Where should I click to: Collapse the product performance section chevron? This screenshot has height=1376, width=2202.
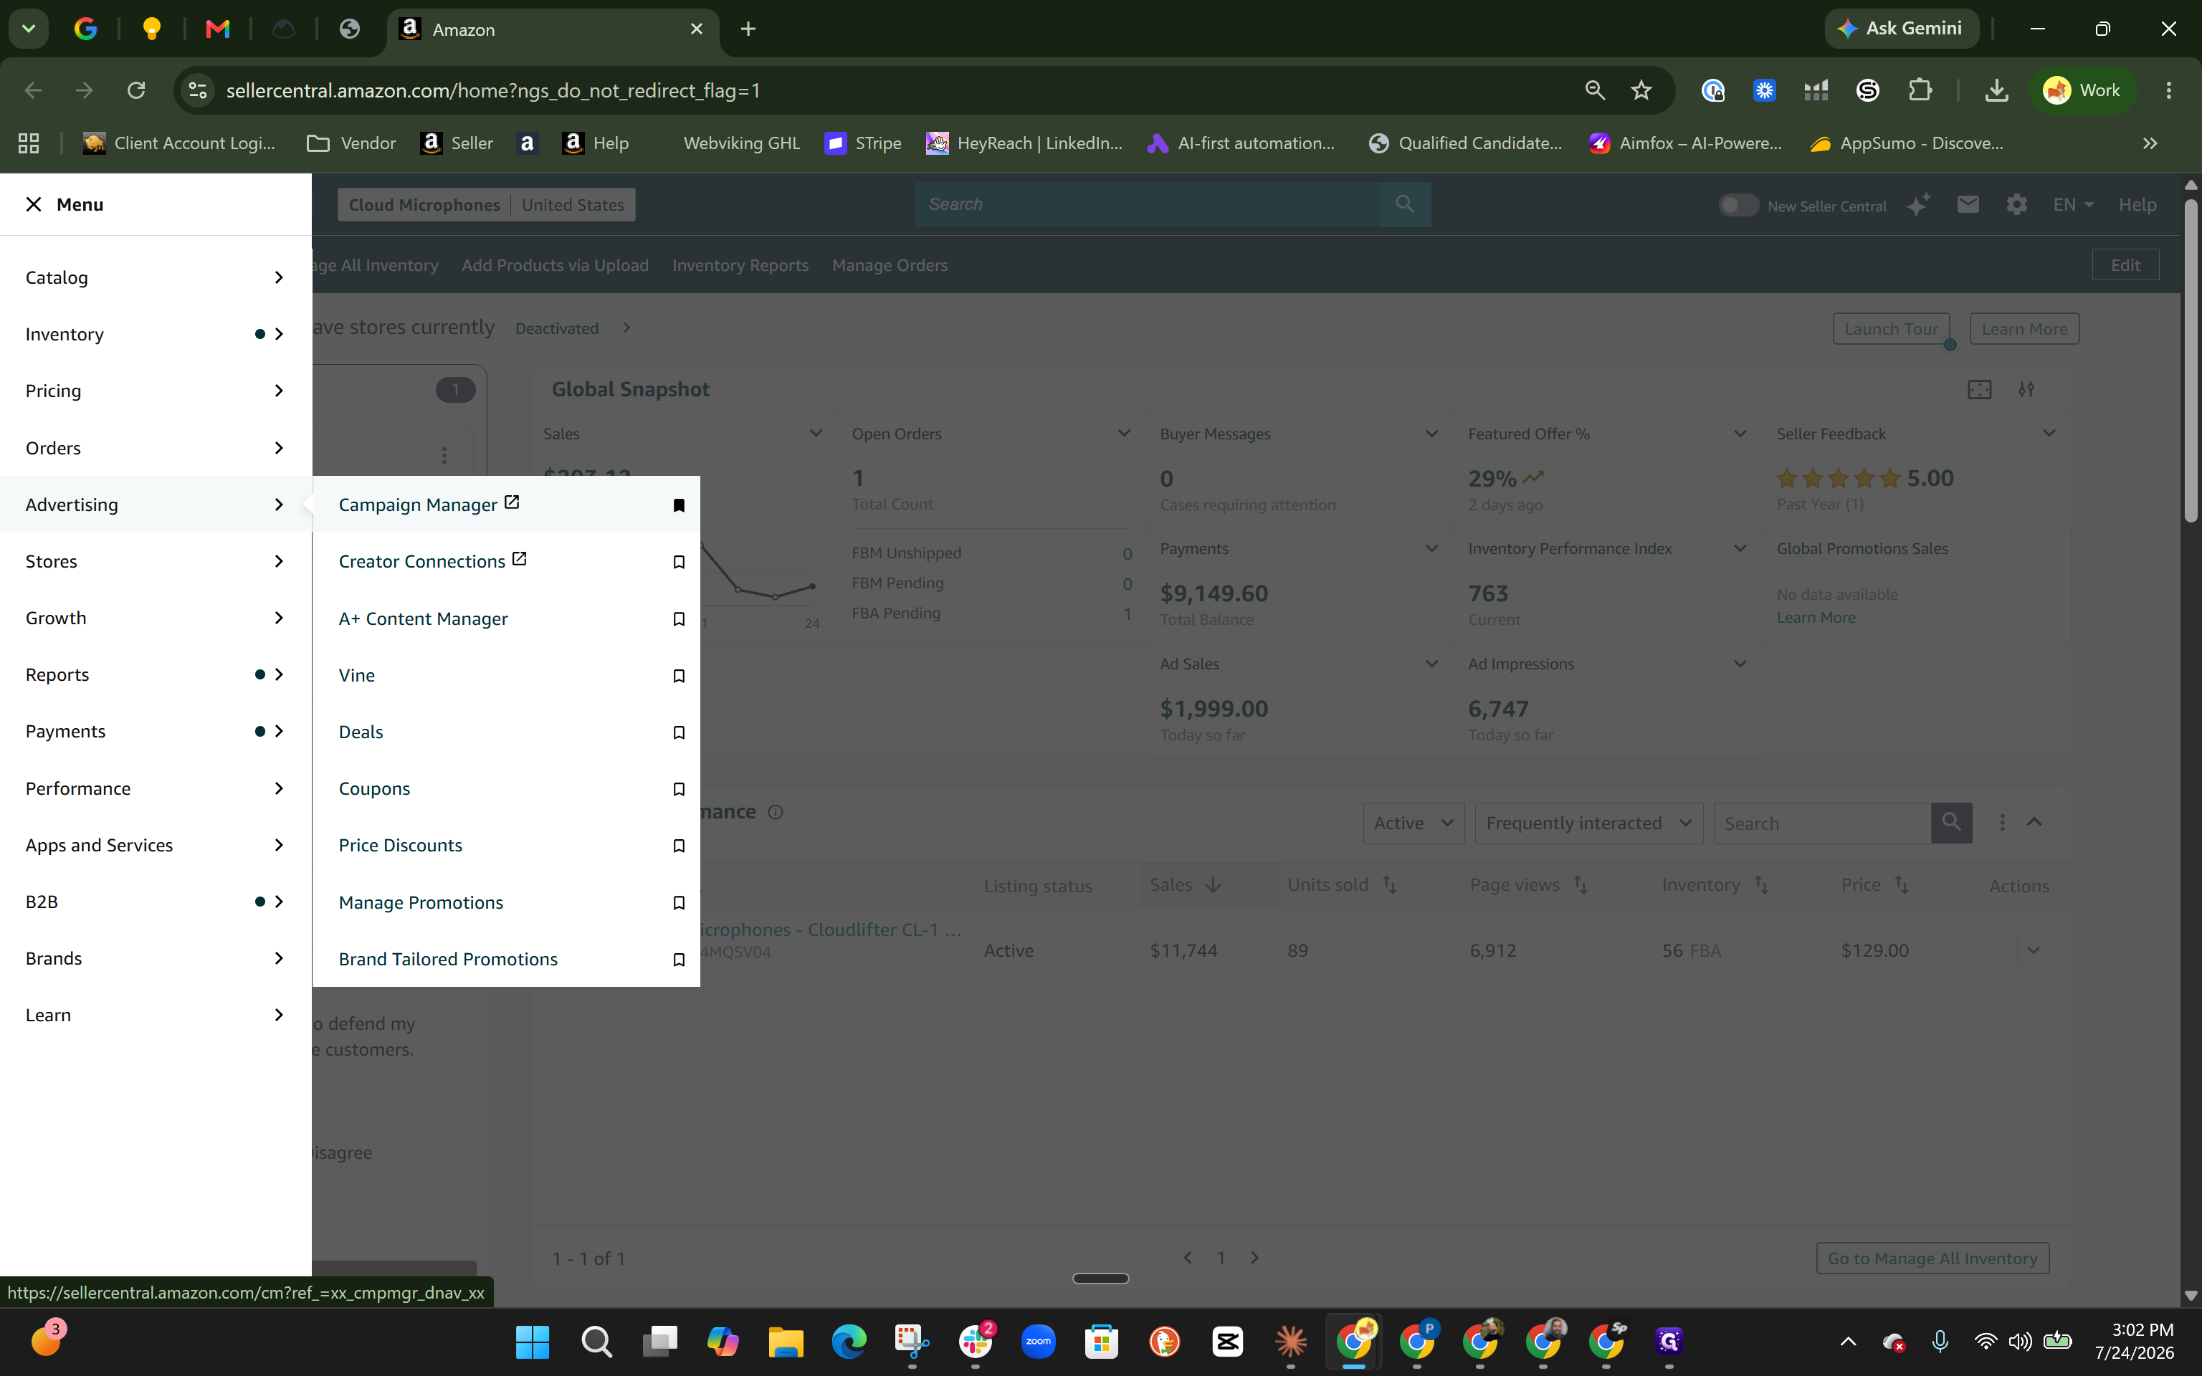click(x=2034, y=823)
